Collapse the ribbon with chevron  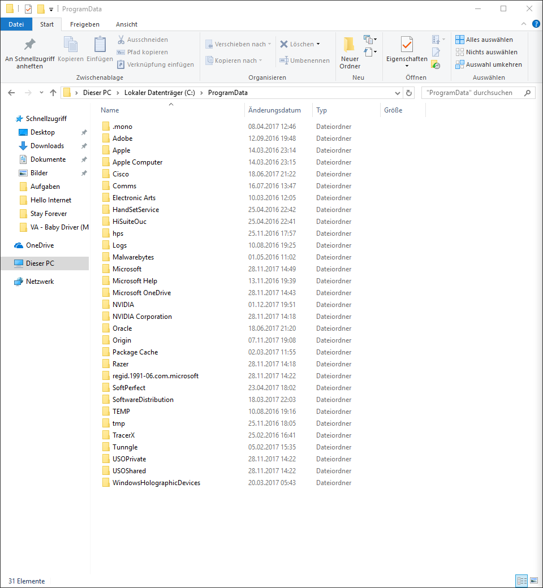coord(524,24)
